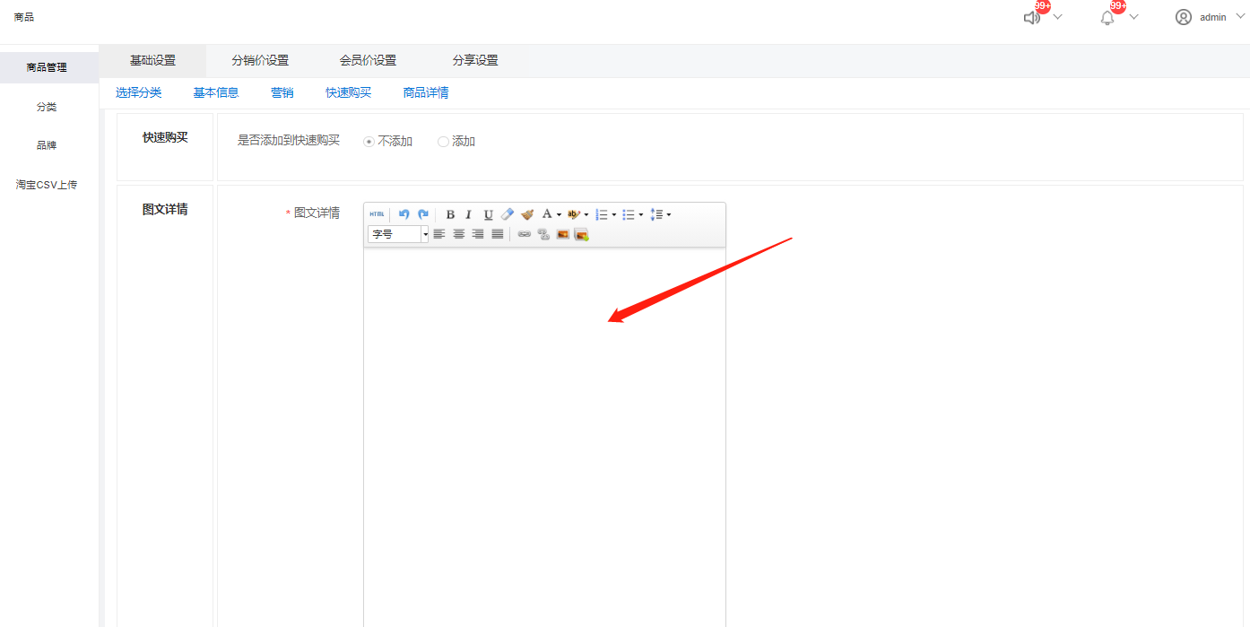Select the 添加 radio option
Viewport: 1250px width, 627px height.
tap(443, 142)
